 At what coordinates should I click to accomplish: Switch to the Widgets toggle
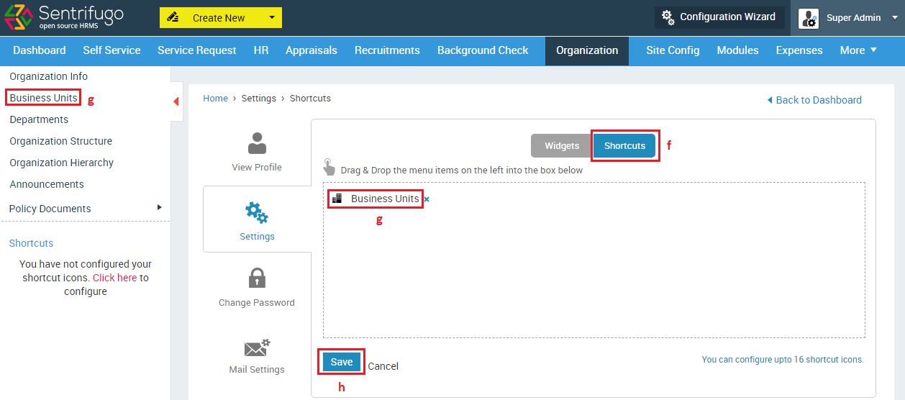click(x=562, y=145)
